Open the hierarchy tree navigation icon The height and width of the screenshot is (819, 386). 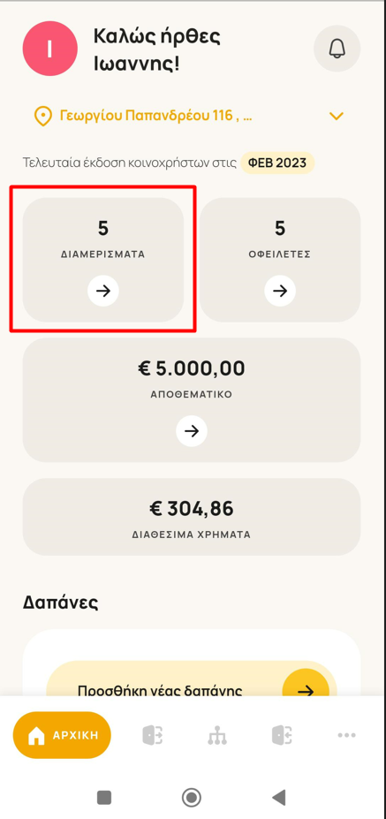tap(217, 735)
